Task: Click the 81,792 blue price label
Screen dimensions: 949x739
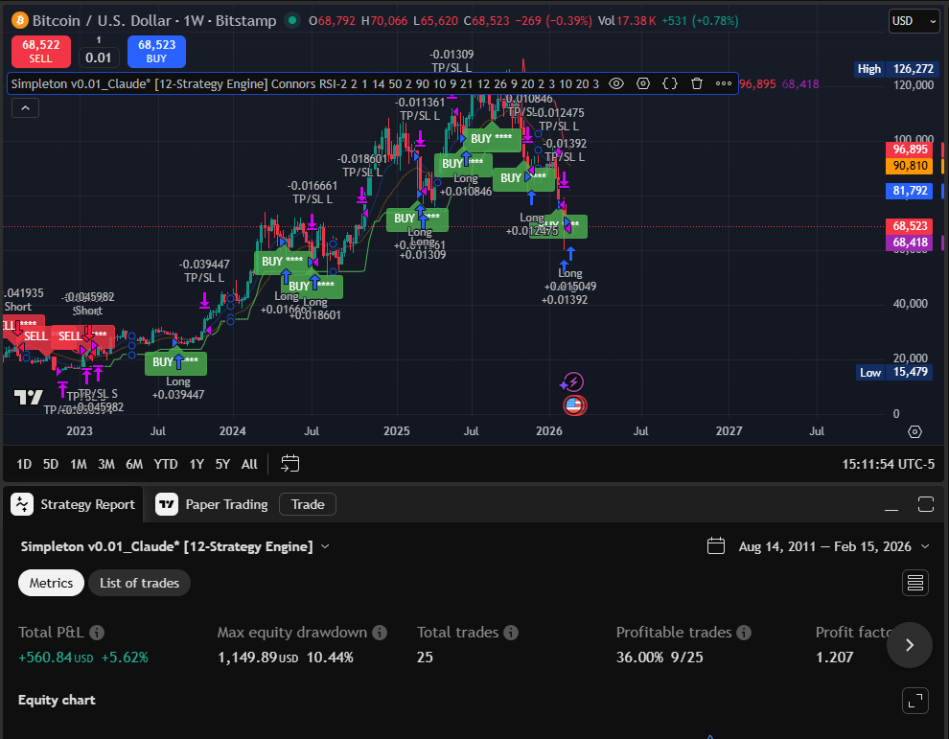Action: pos(910,192)
